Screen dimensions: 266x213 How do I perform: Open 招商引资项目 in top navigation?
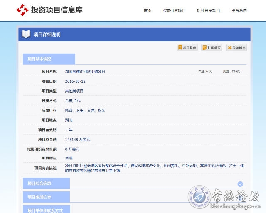coord(174,10)
